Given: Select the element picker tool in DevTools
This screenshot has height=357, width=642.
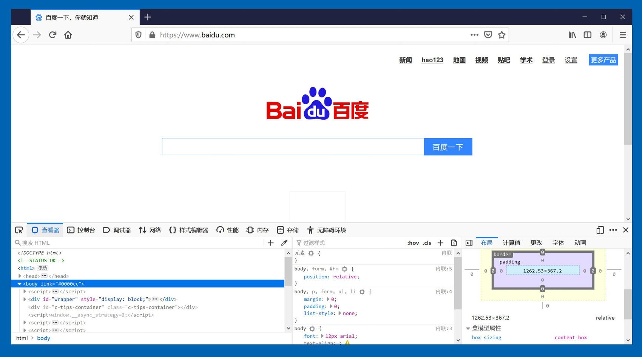Looking at the screenshot, I should [x=19, y=230].
